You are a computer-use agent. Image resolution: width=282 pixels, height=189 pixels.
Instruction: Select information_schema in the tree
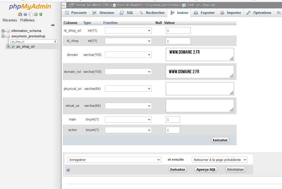click(26, 31)
